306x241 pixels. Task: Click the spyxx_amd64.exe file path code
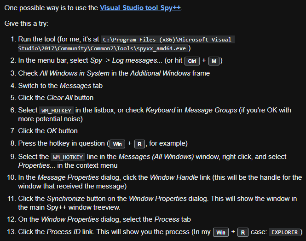pos(126,44)
